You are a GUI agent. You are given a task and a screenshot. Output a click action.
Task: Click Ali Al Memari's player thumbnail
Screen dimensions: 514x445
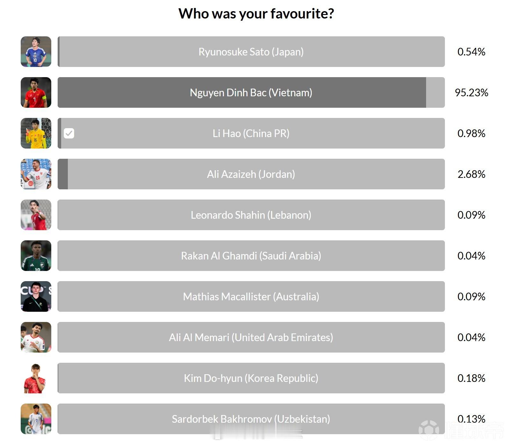(x=36, y=337)
